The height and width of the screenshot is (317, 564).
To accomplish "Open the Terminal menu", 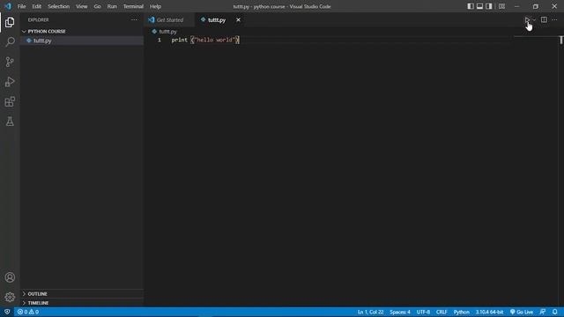I will 133,6.
